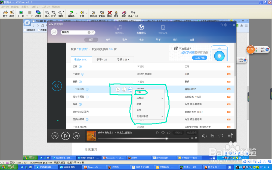Screen dimensions: 272x170
Task: Skip to the previous track in player
Action: (x=55, y=136)
